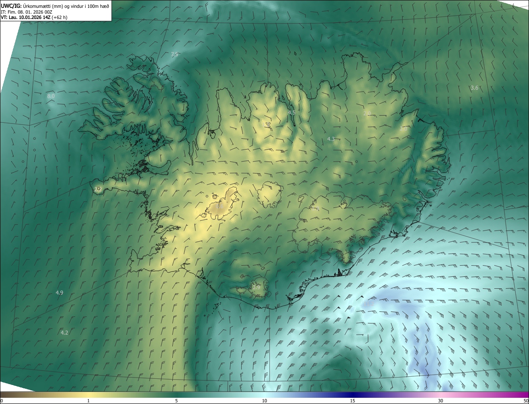This screenshot has height=404, width=529.
Task: Click the 4.9 value on the map
Action: pyautogui.click(x=60, y=292)
